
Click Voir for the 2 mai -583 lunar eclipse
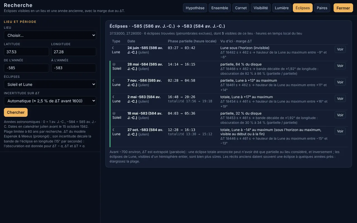(x=340, y=98)
